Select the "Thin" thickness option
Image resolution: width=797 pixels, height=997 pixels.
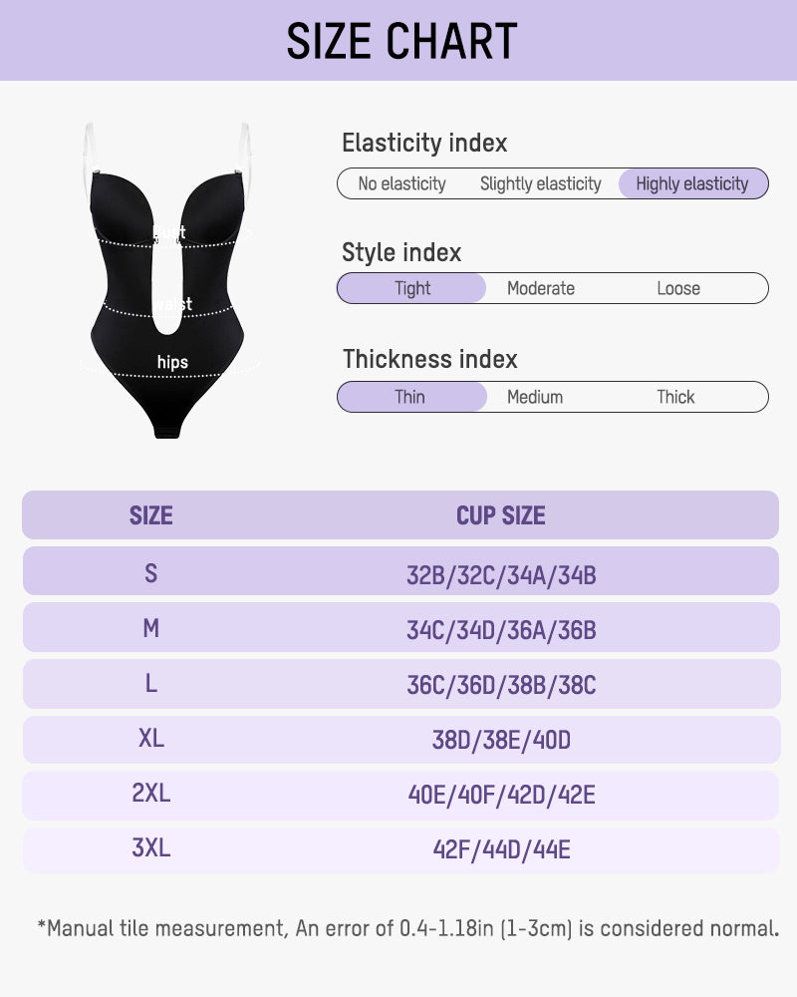coord(409,397)
